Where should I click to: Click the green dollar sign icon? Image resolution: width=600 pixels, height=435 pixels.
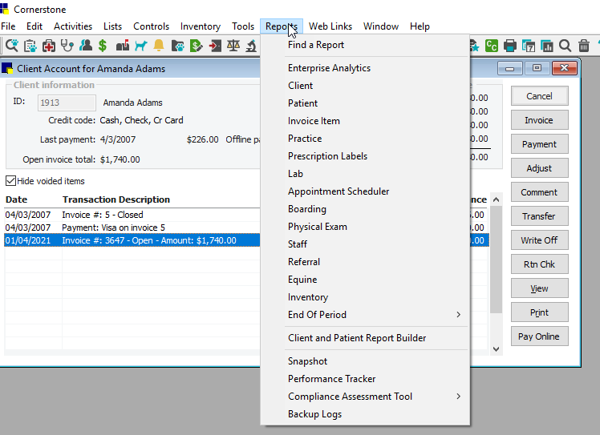click(103, 46)
